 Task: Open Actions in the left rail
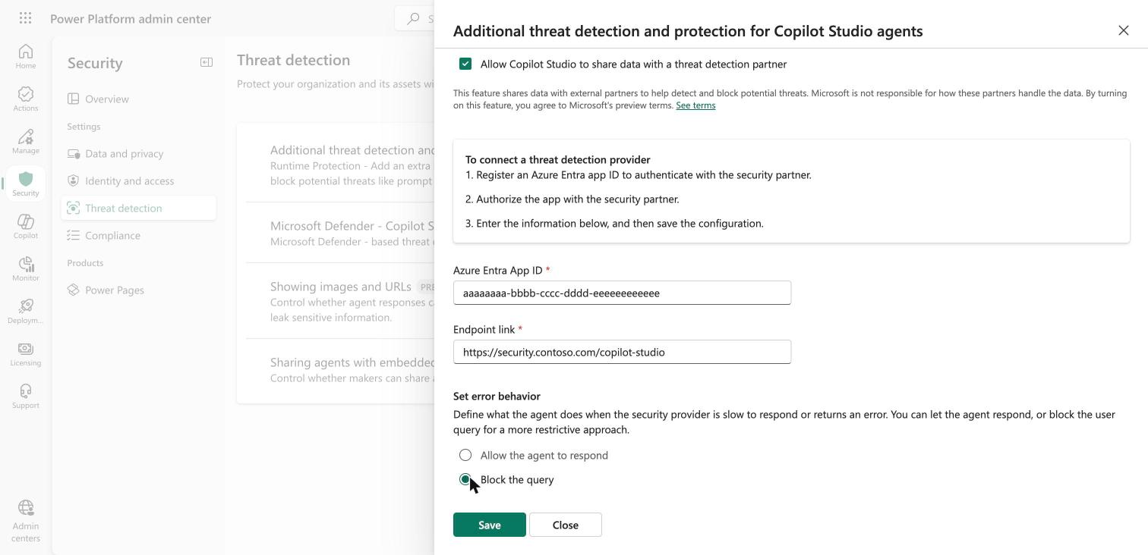(25, 99)
